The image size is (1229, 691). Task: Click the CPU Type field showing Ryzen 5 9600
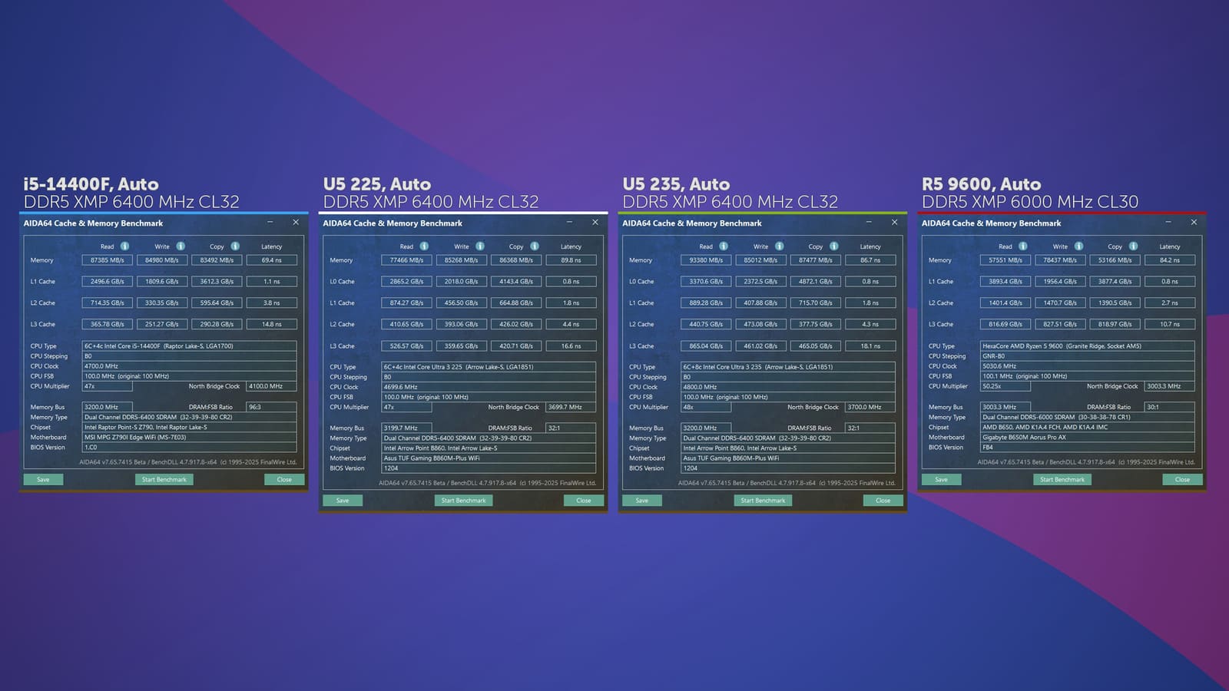click(1088, 346)
